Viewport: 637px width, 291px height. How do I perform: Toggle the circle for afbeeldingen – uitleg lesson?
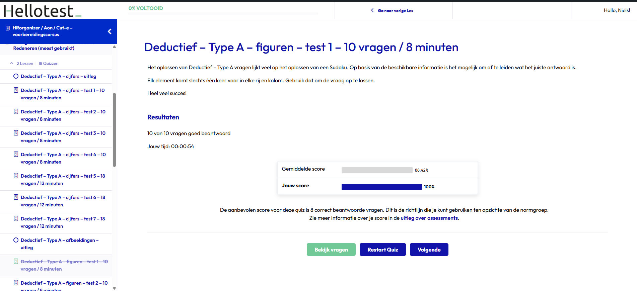16,240
